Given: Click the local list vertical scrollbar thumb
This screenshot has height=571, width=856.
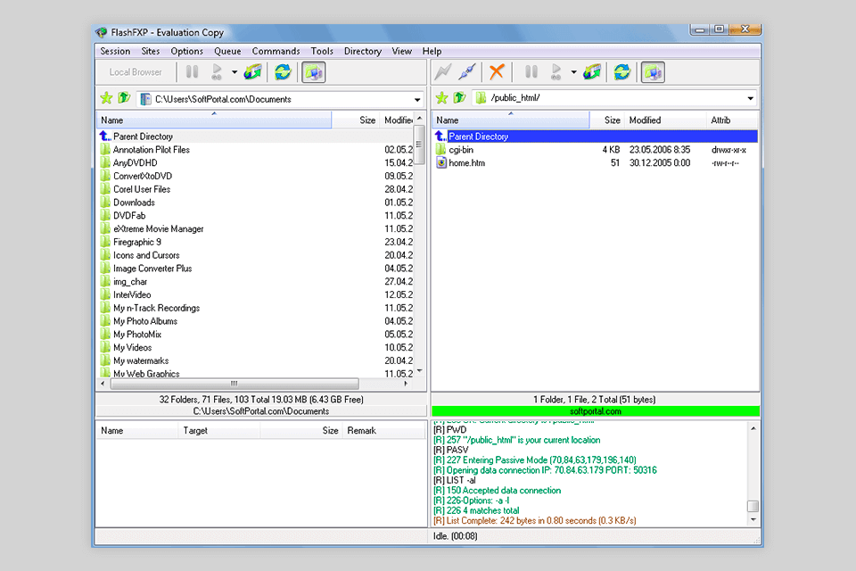Looking at the screenshot, I should coord(419,145).
